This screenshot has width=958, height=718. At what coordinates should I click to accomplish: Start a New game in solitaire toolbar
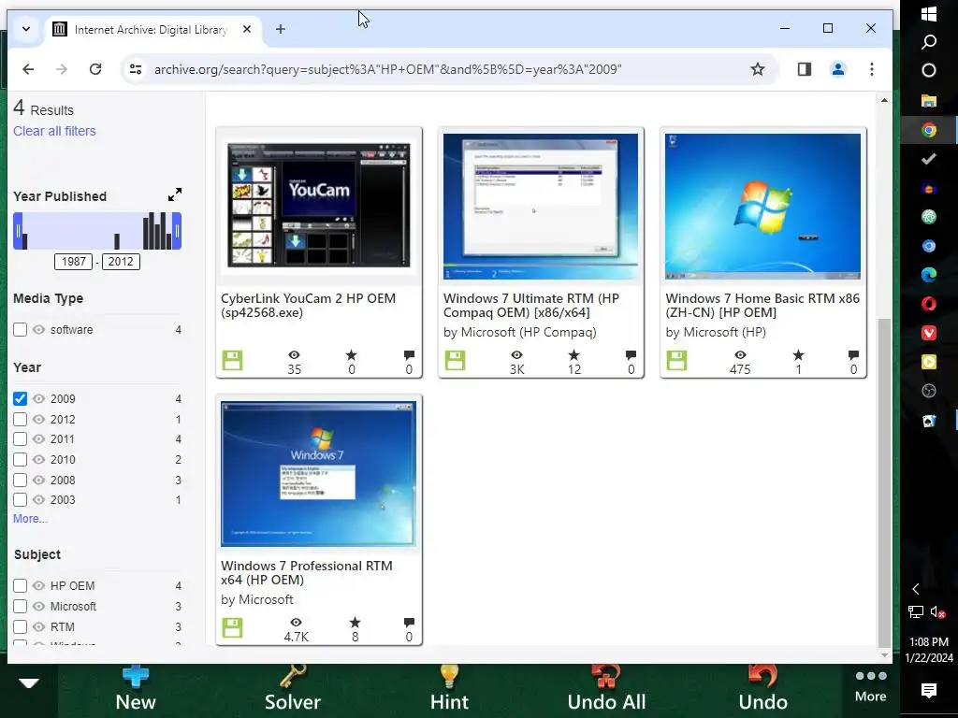[x=136, y=689]
